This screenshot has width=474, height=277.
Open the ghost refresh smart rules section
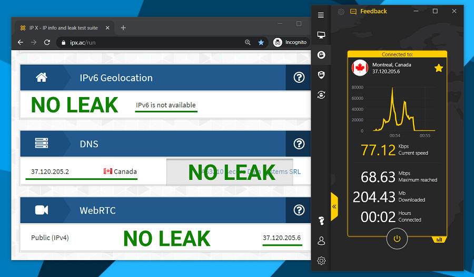tap(321, 95)
